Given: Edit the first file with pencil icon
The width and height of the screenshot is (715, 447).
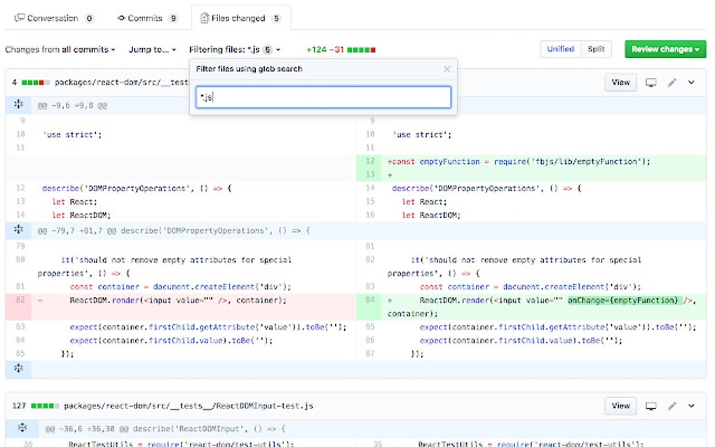Looking at the screenshot, I should click(x=672, y=83).
